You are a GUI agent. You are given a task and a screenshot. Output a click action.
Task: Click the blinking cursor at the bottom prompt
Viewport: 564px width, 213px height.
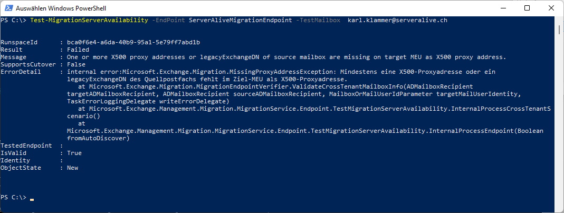click(x=32, y=199)
